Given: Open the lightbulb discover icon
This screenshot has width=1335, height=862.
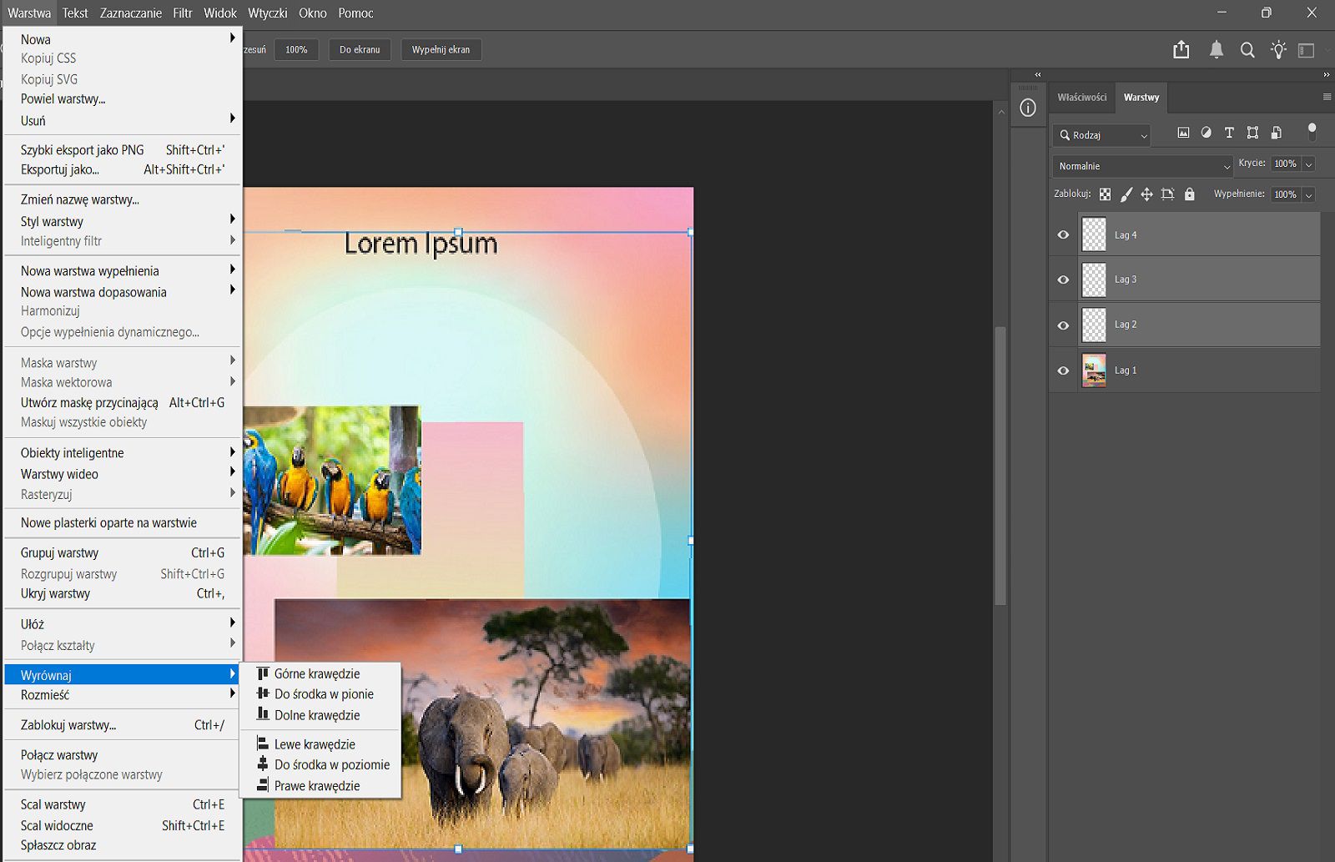Looking at the screenshot, I should point(1278,50).
